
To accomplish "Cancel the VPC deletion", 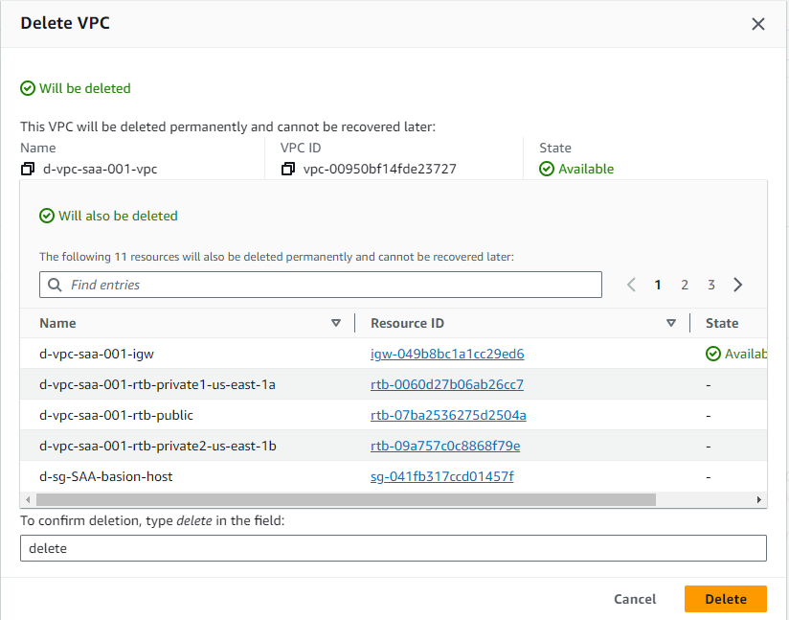I will coord(635,599).
